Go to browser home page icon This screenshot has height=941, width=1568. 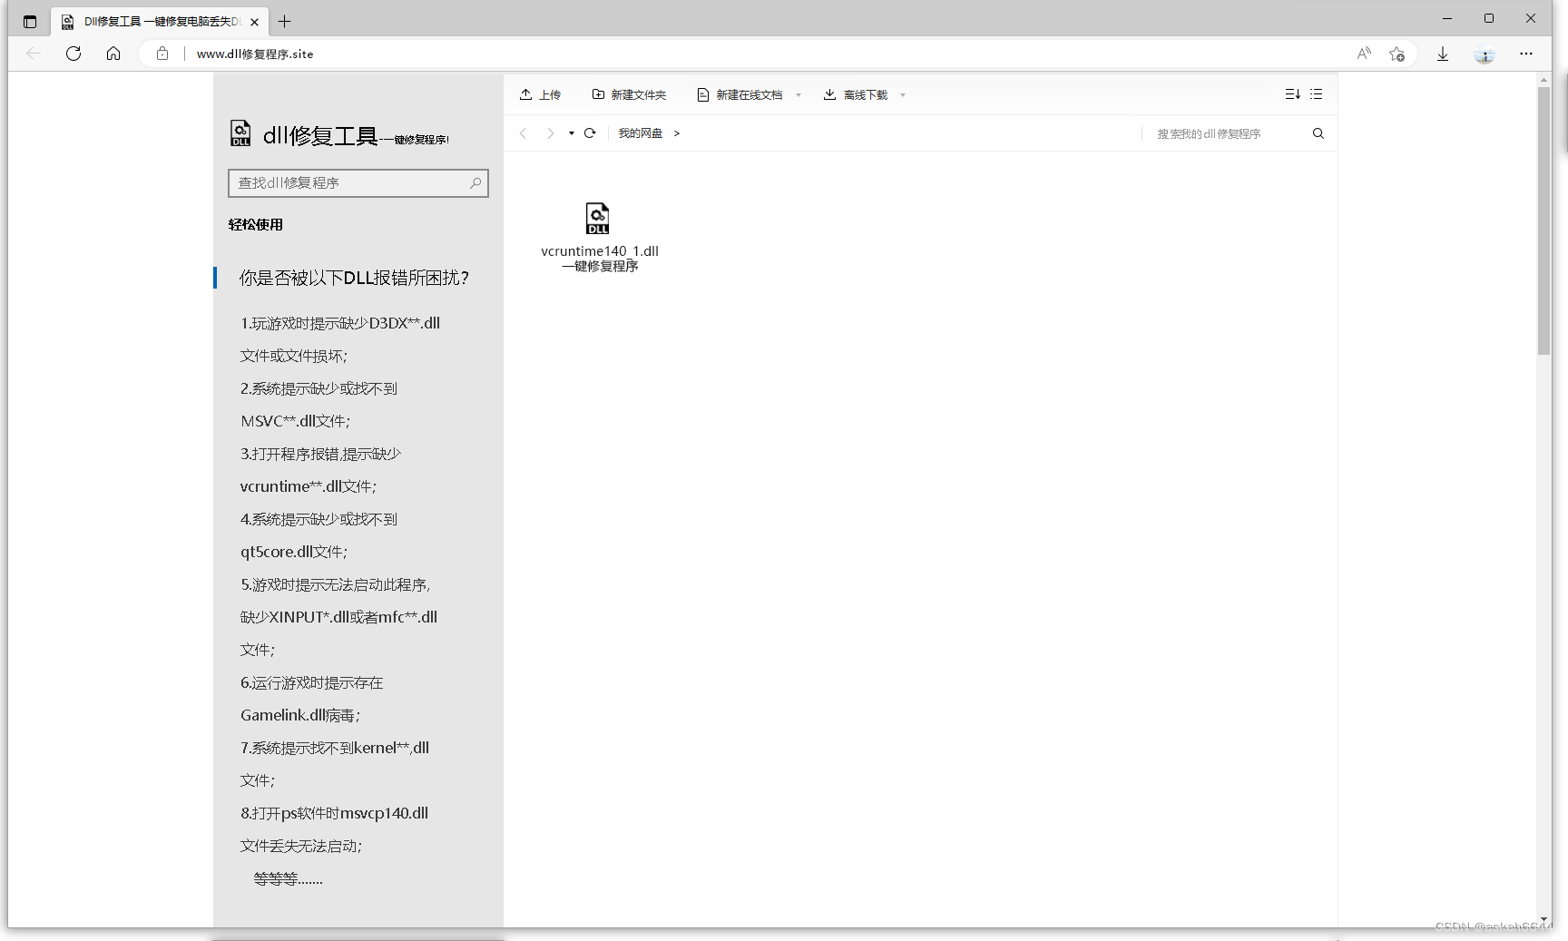pyautogui.click(x=113, y=54)
